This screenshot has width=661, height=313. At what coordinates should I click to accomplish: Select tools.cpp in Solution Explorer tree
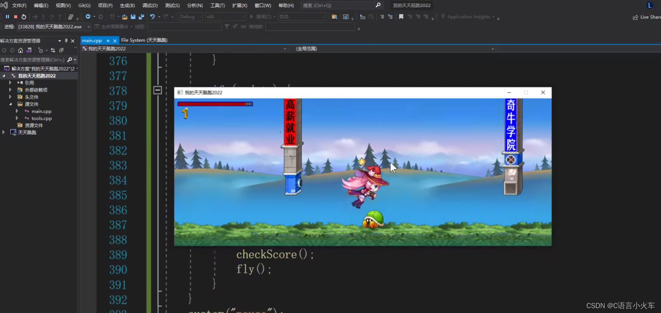(41, 118)
